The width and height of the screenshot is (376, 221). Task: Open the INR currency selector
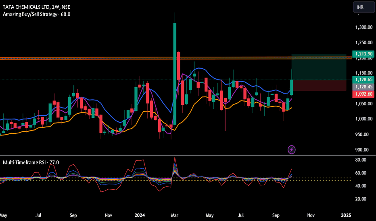363,7
